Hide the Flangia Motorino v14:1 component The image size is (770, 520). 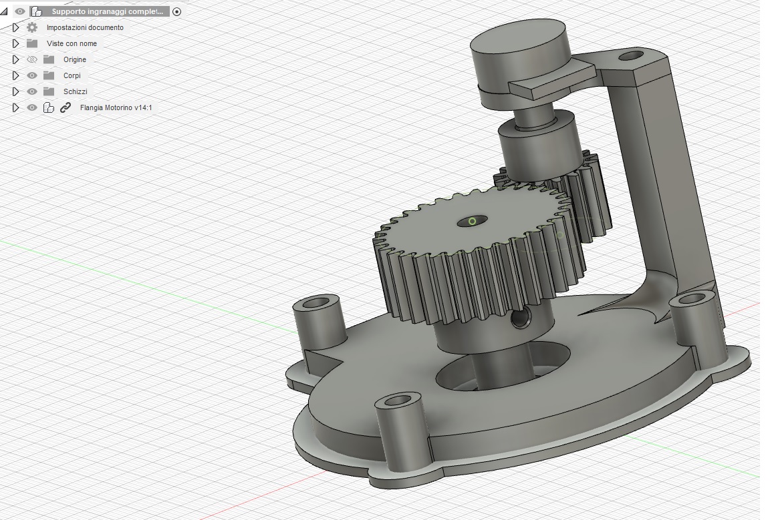point(32,107)
